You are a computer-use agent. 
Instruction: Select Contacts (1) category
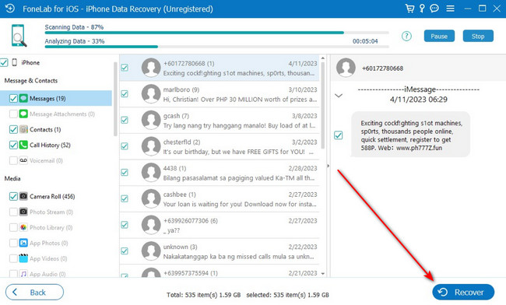(45, 129)
